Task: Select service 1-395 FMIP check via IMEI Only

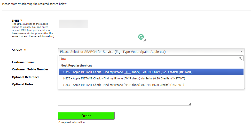Action: (x=151, y=72)
